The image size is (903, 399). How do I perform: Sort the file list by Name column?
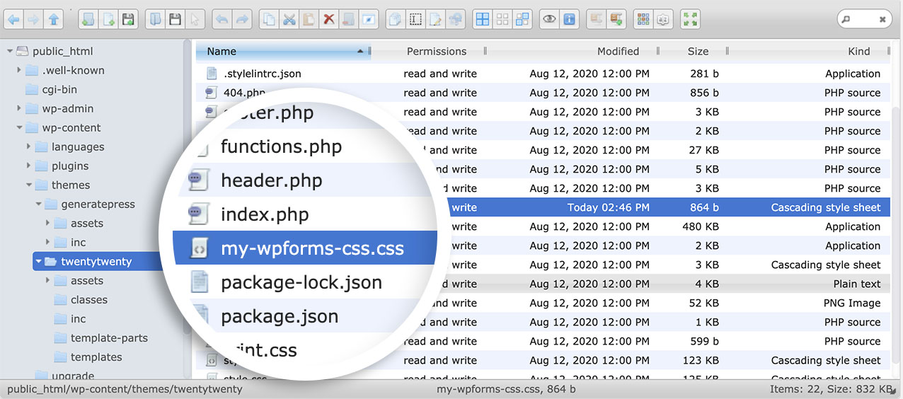(x=282, y=51)
